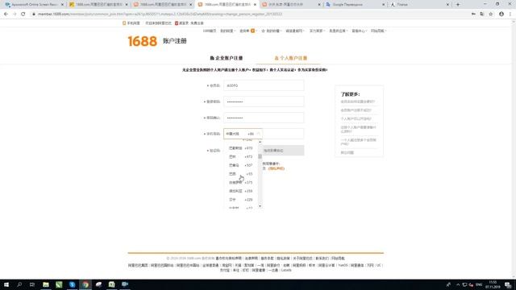516x290 pixels.
Task: Click the gray verification code button
Action: click(x=283, y=151)
